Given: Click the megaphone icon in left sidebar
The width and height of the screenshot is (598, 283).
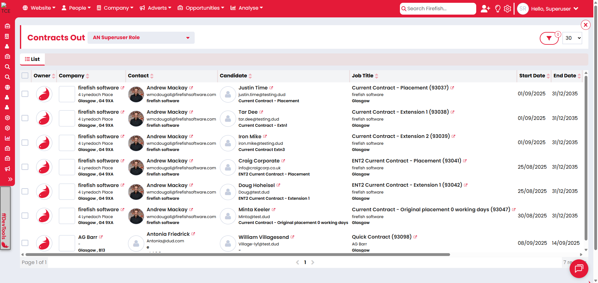Looking at the screenshot, I should pos(7,169).
